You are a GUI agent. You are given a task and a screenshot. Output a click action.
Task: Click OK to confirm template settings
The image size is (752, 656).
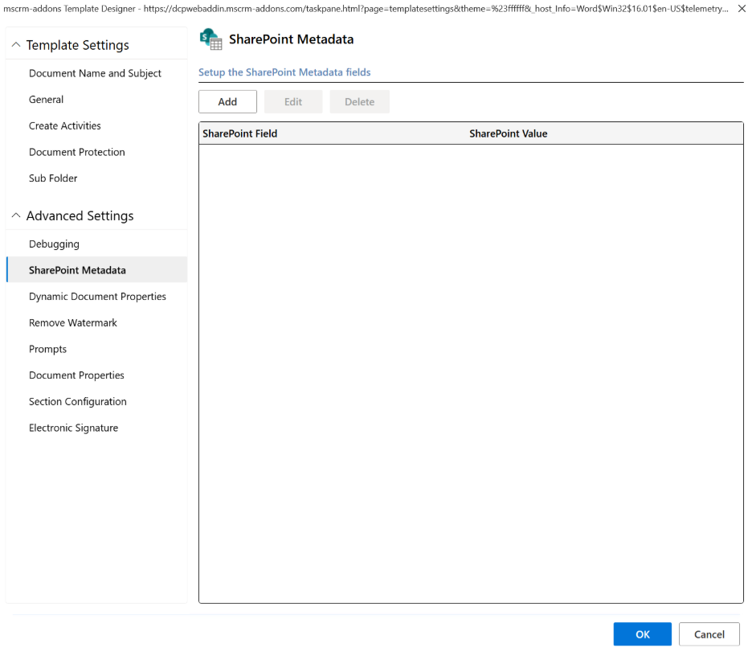pos(642,634)
